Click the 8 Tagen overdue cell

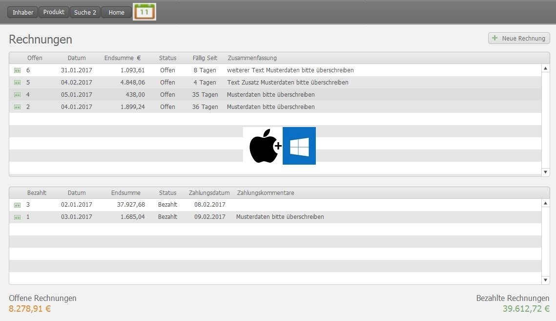pos(205,70)
